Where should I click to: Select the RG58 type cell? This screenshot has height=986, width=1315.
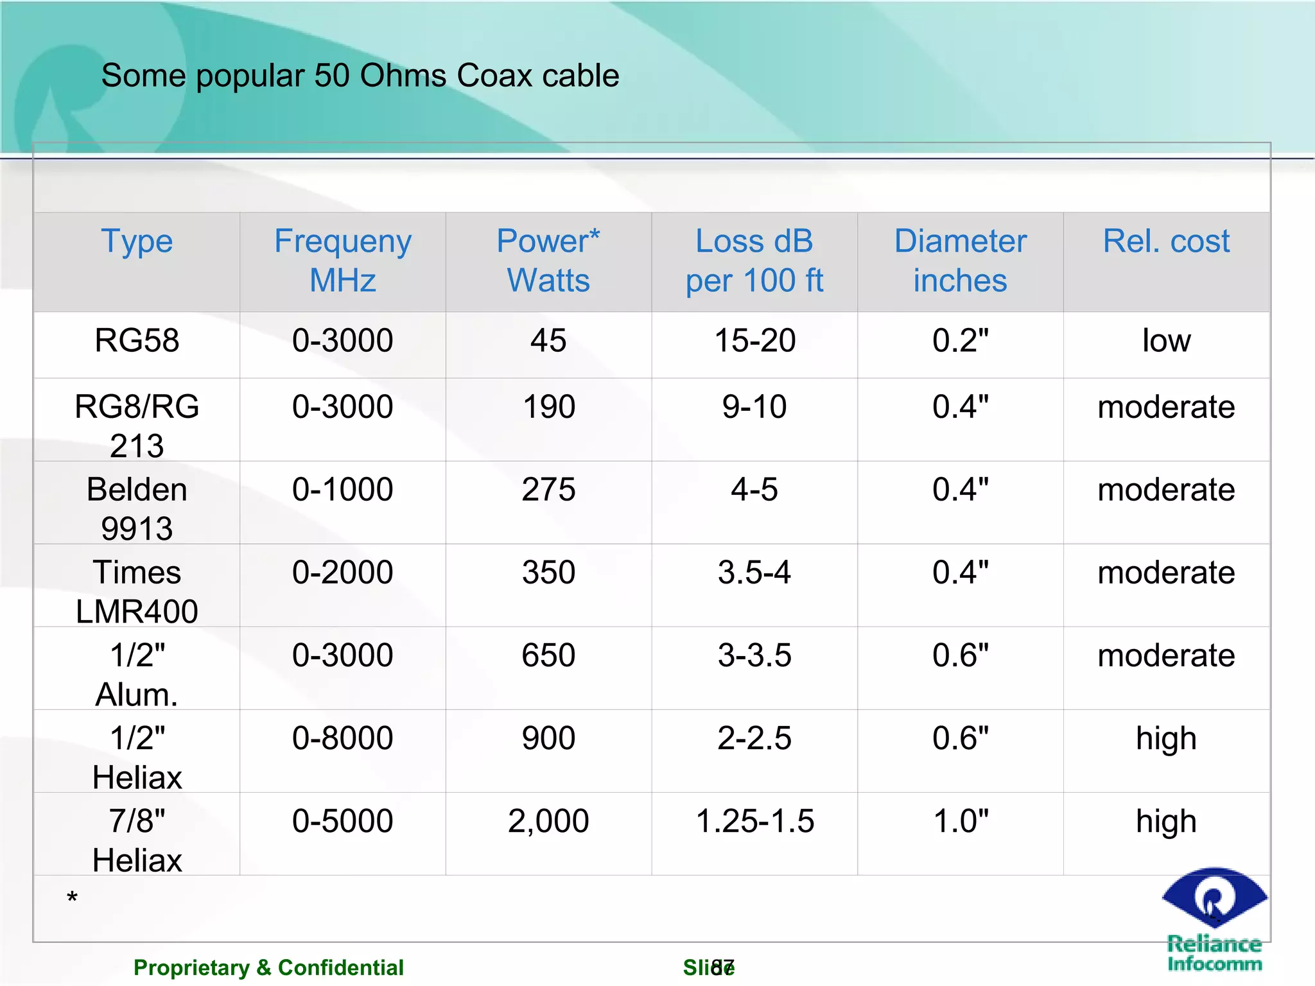pyautogui.click(x=137, y=340)
